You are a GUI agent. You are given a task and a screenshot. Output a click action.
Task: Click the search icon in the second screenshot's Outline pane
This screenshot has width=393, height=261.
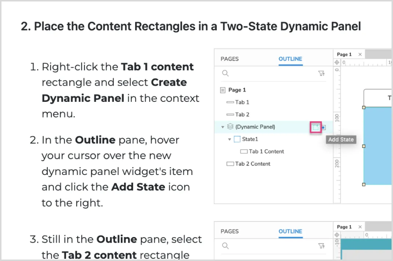pyautogui.click(x=226, y=246)
